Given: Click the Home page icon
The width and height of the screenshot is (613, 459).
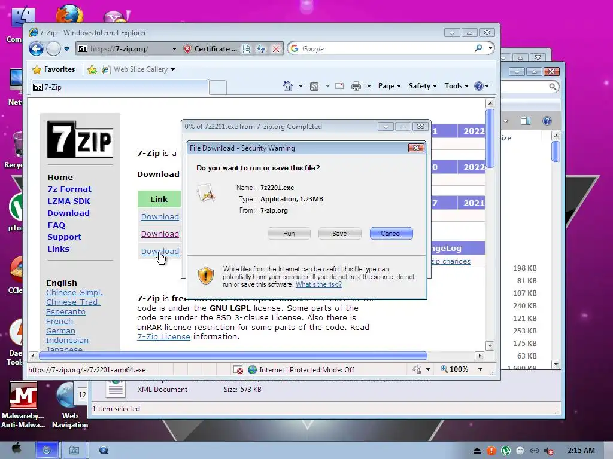Looking at the screenshot, I should pyautogui.click(x=288, y=86).
